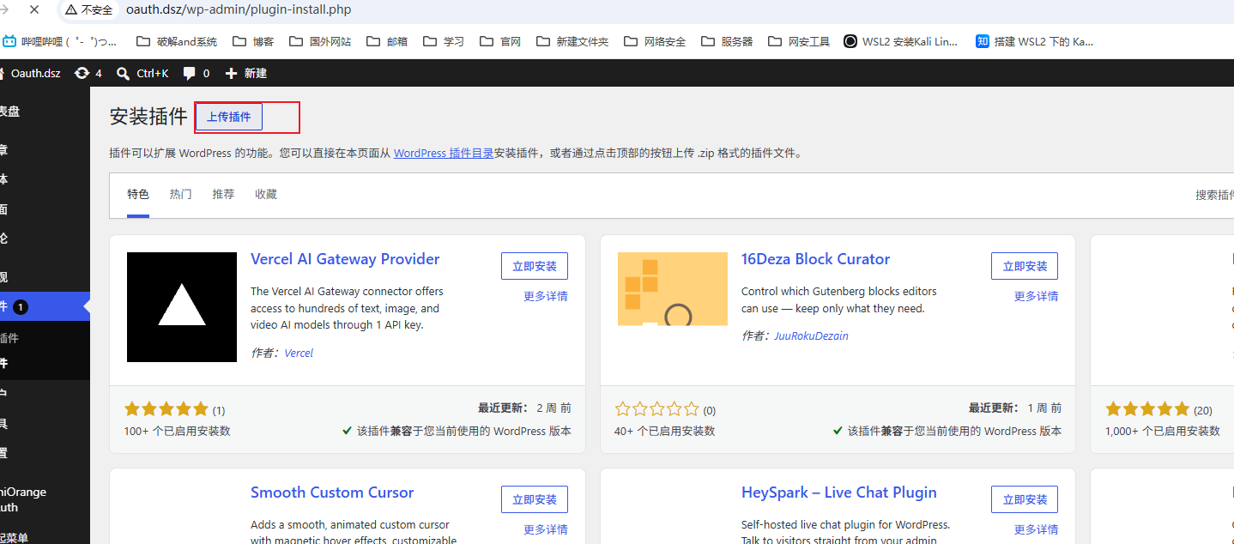The width and height of the screenshot is (1234, 544).
Task: Click the insecure site warning icon
Action: coord(73,10)
